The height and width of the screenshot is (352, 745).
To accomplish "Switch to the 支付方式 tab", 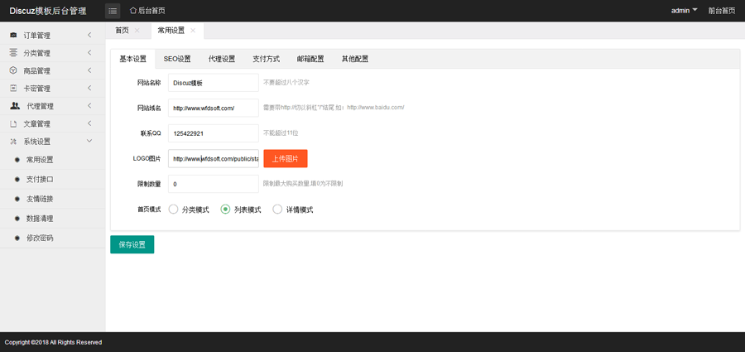I will pyautogui.click(x=266, y=59).
